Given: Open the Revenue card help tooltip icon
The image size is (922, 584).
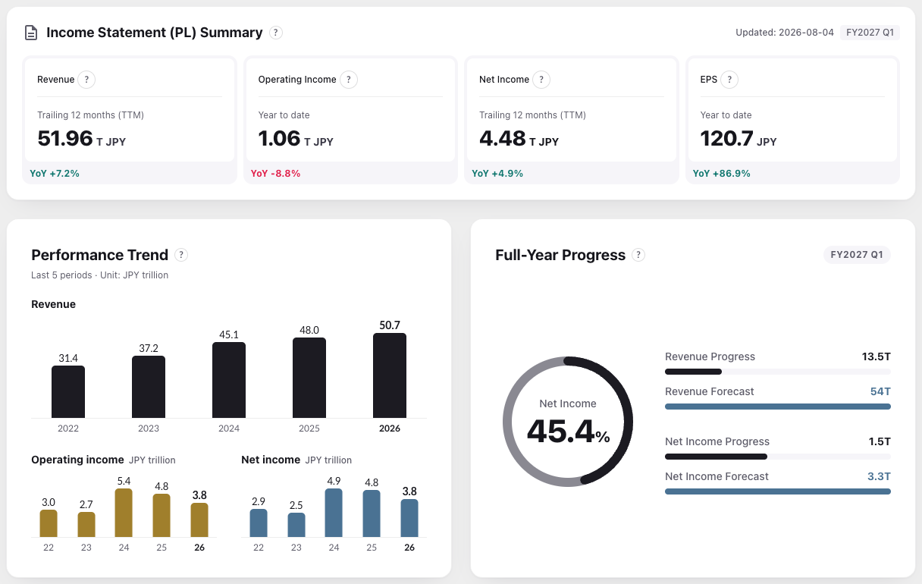Looking at the screenshot, I should pyautogui.click(x=86, y=80).
